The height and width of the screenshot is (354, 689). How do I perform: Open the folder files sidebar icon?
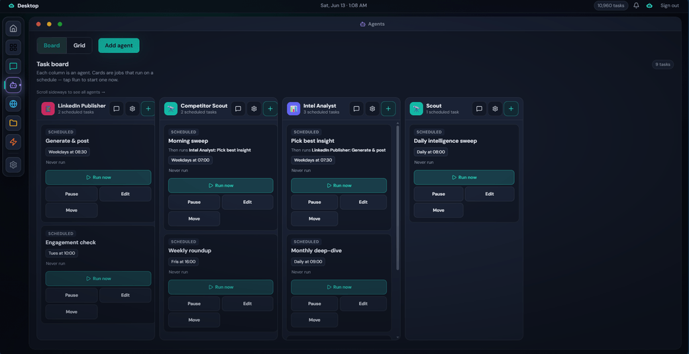[13, 123]
